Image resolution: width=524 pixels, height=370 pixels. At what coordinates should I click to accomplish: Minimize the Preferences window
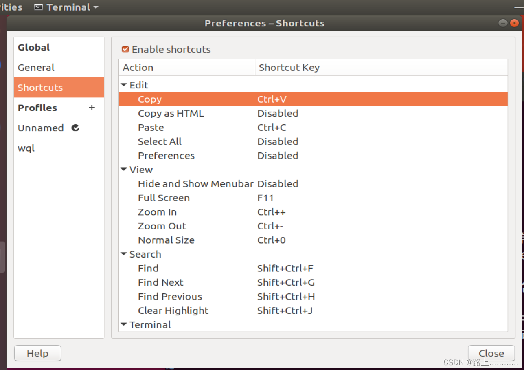(503, 23)
